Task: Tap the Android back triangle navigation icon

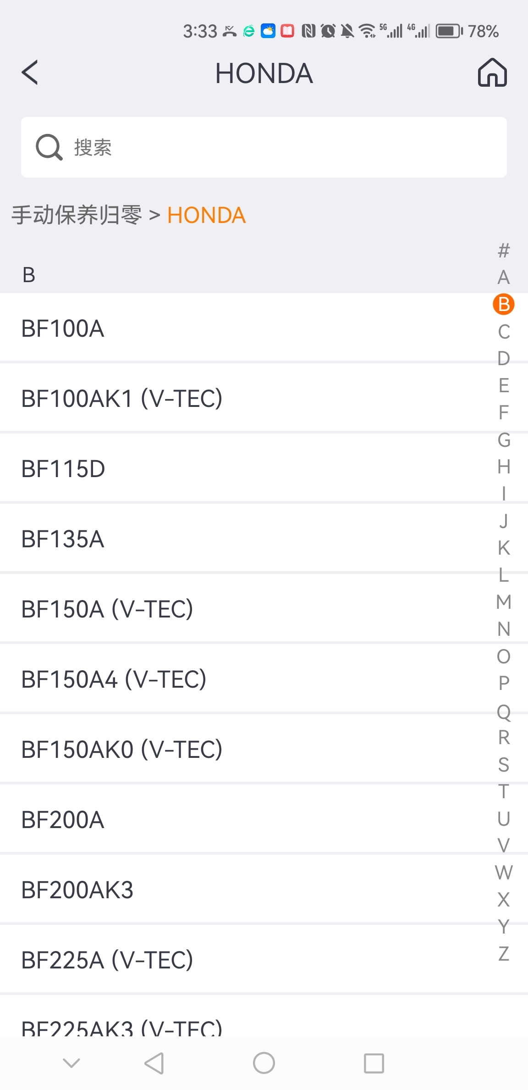Action: pyautogui.click(x=154, y=1063)
